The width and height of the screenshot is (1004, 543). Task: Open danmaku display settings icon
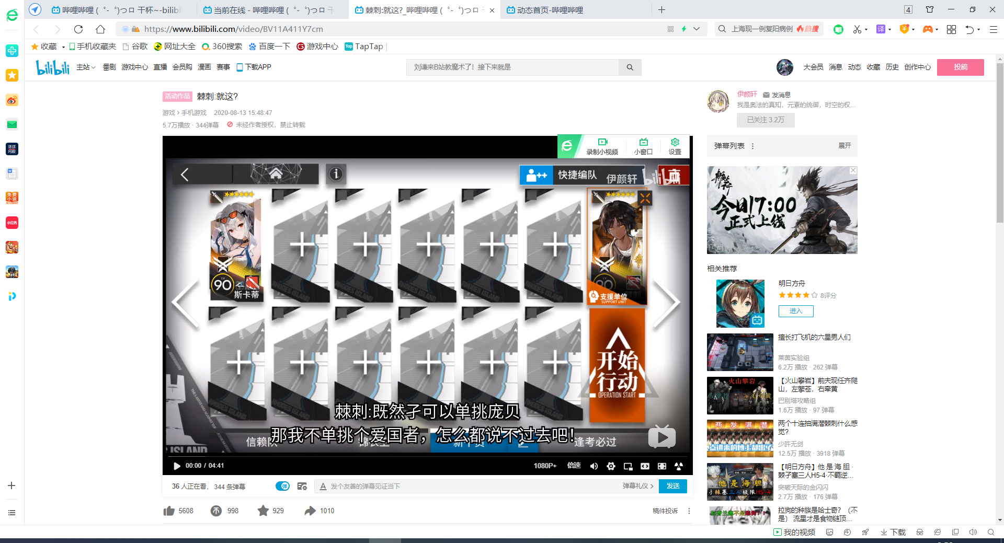click(x=302, y=486)
